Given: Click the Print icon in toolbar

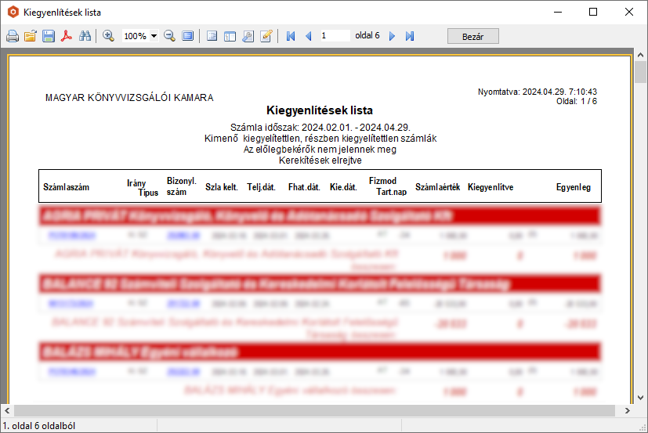Looking at the screenshot, I should click(13, 36).
